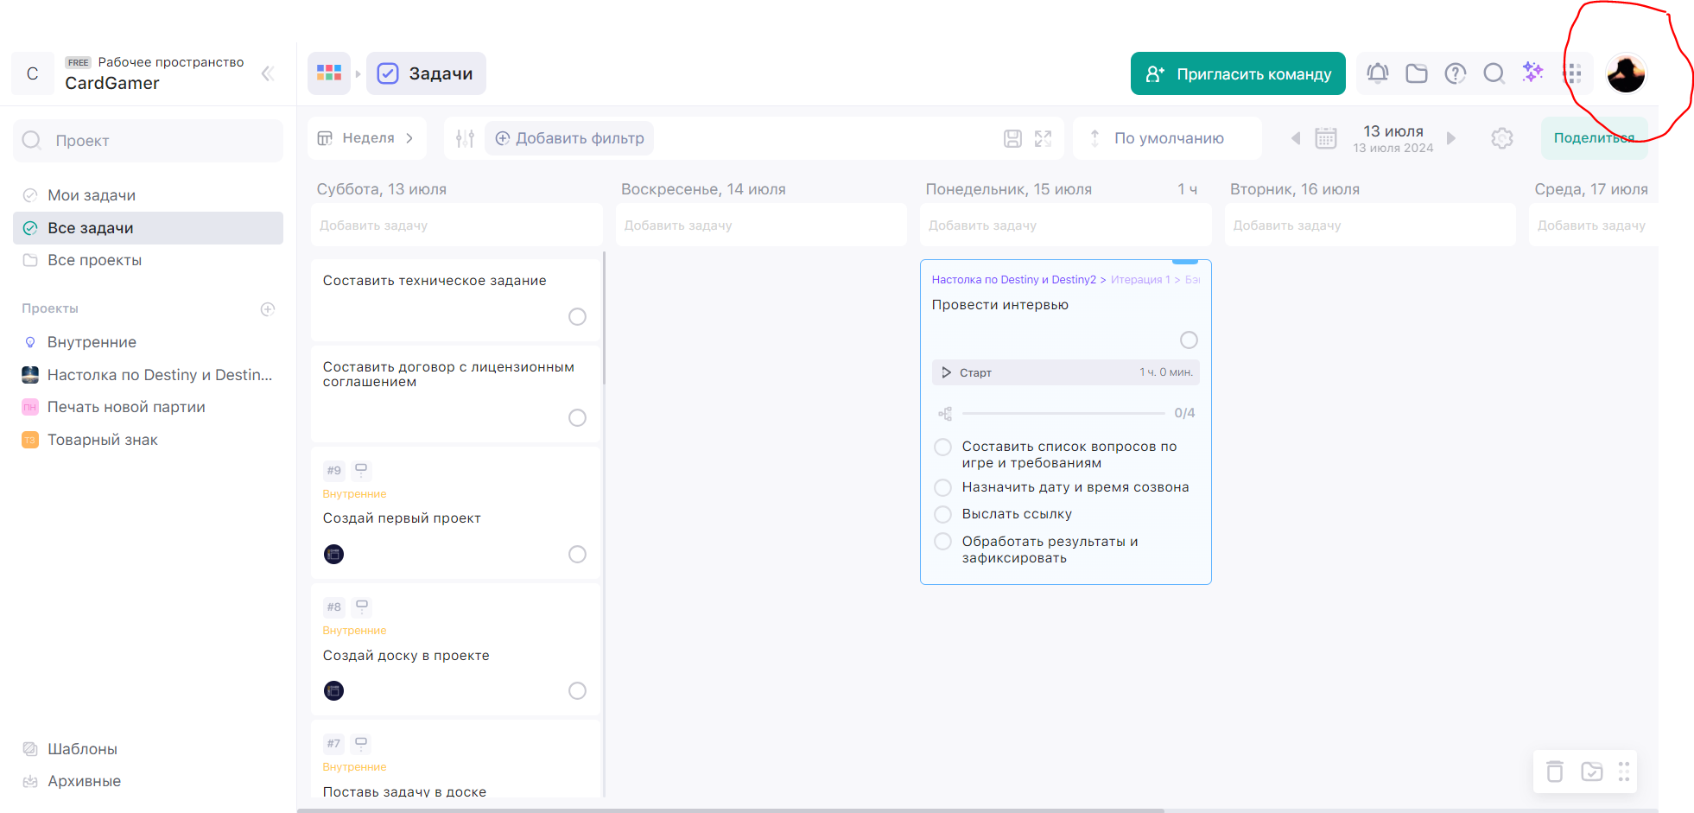The image size is (1694, 813).
Task: Open 'Печать новой партии' project
Action: click(148, 407)
